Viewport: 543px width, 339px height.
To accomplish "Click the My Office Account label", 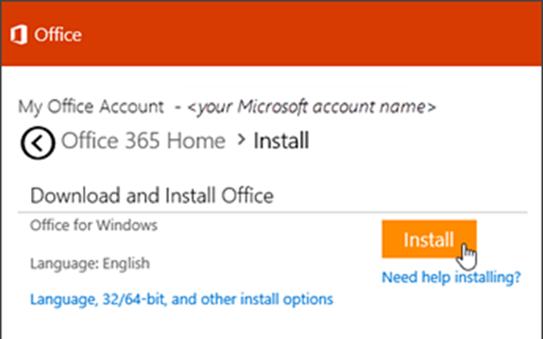I will coord(90,107).
